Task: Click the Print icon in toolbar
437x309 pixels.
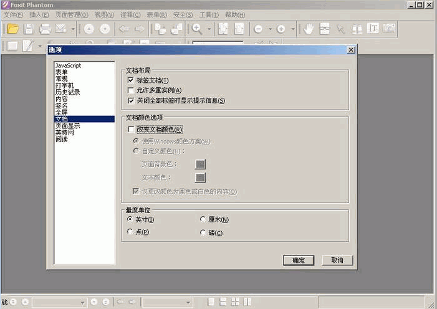Action: pos(45,29)
